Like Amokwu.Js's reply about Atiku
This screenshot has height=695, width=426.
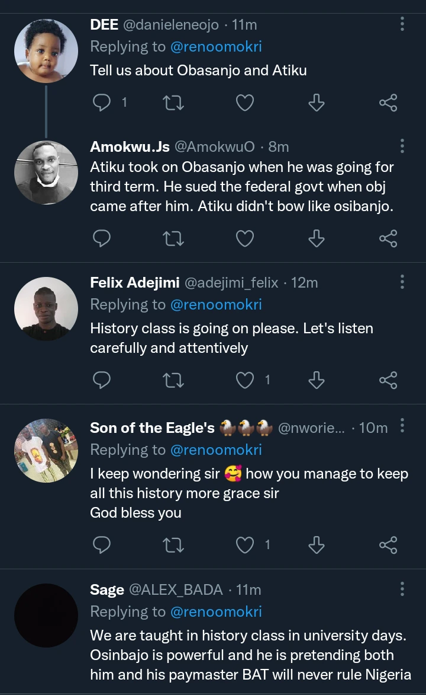click(x=245, y=239)
